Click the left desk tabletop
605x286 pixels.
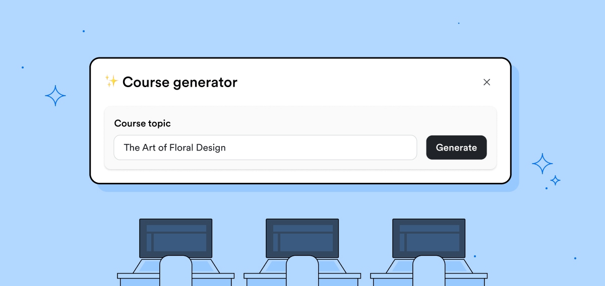point(176,276)
